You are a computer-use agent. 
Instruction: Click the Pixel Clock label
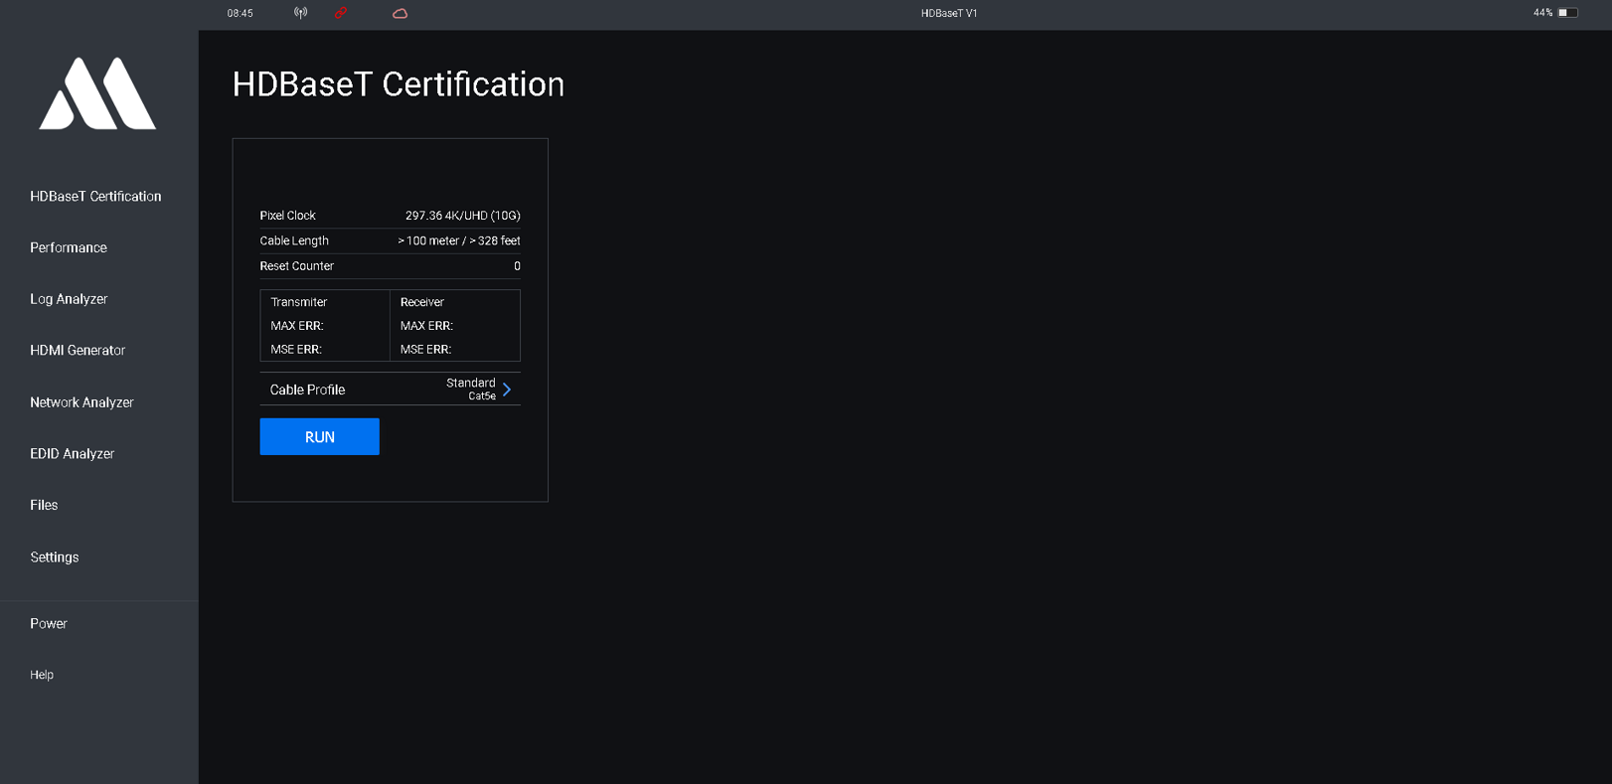(287, 216)
